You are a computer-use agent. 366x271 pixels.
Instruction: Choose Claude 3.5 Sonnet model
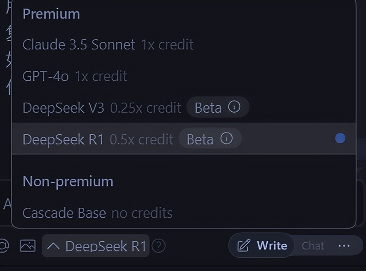click(79, 44)
